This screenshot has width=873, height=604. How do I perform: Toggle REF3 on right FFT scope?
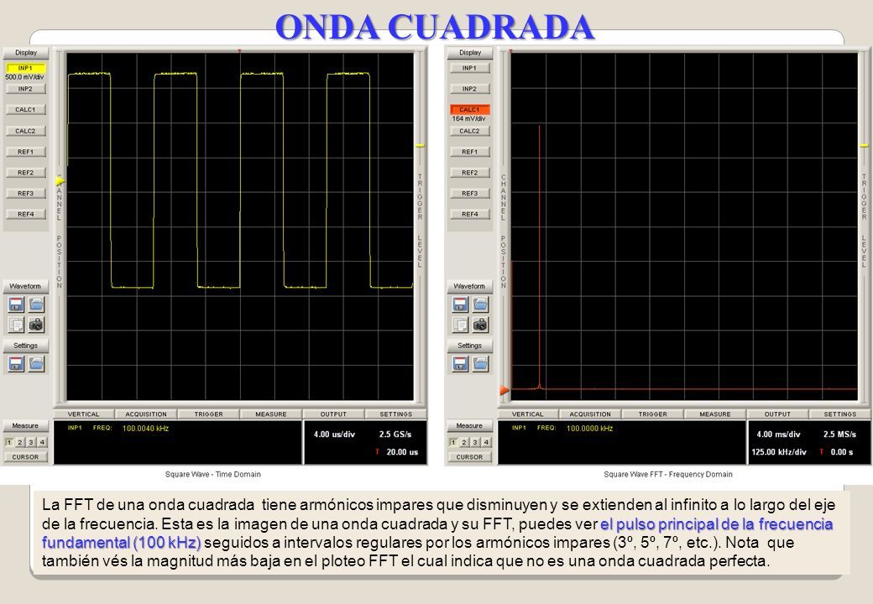tap(469, 193)
